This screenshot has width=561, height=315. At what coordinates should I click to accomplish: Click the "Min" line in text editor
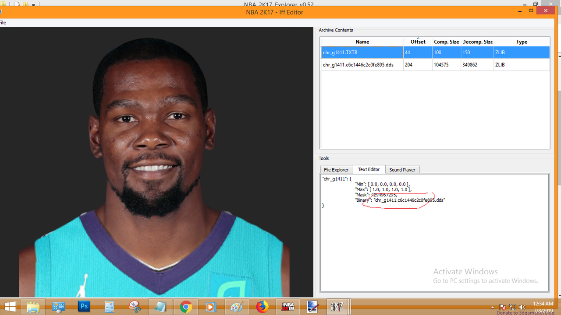tap(382, 184)
